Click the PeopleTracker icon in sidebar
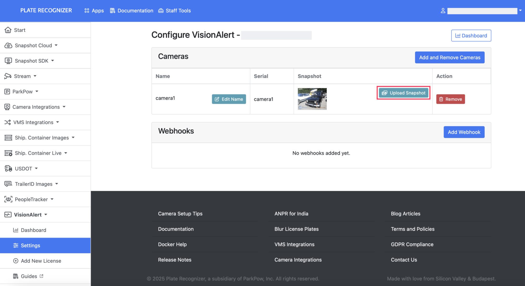Viewport: 525px width, 286px height. pyautogui.click(x=8, y=199)
